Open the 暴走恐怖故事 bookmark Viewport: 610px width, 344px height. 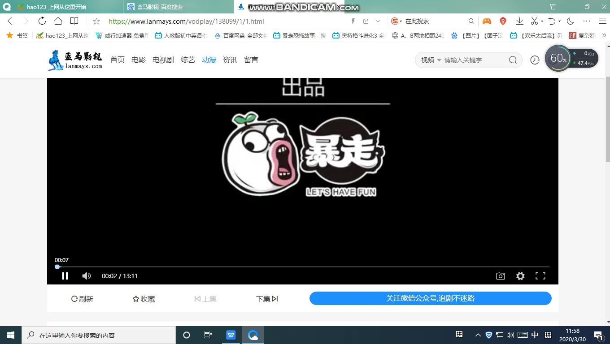pyautogui.click(x=299, y=35)
